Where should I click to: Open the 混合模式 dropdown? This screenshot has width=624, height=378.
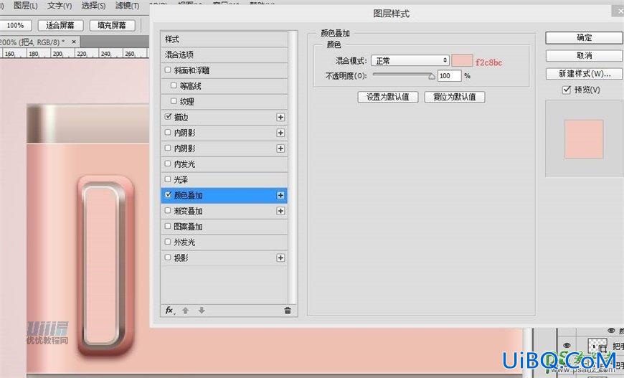point(410,60)
